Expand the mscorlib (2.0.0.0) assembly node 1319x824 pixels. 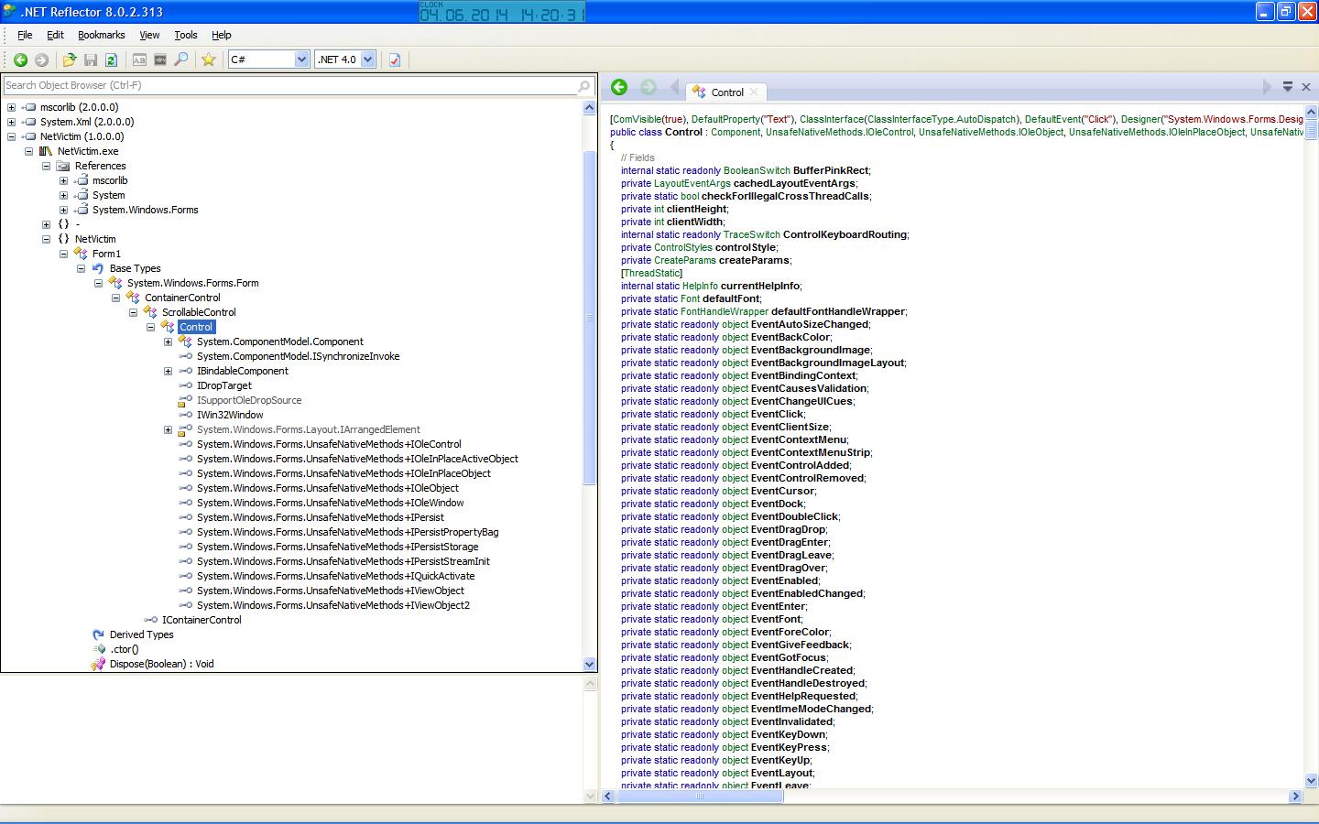click(11, 107)
